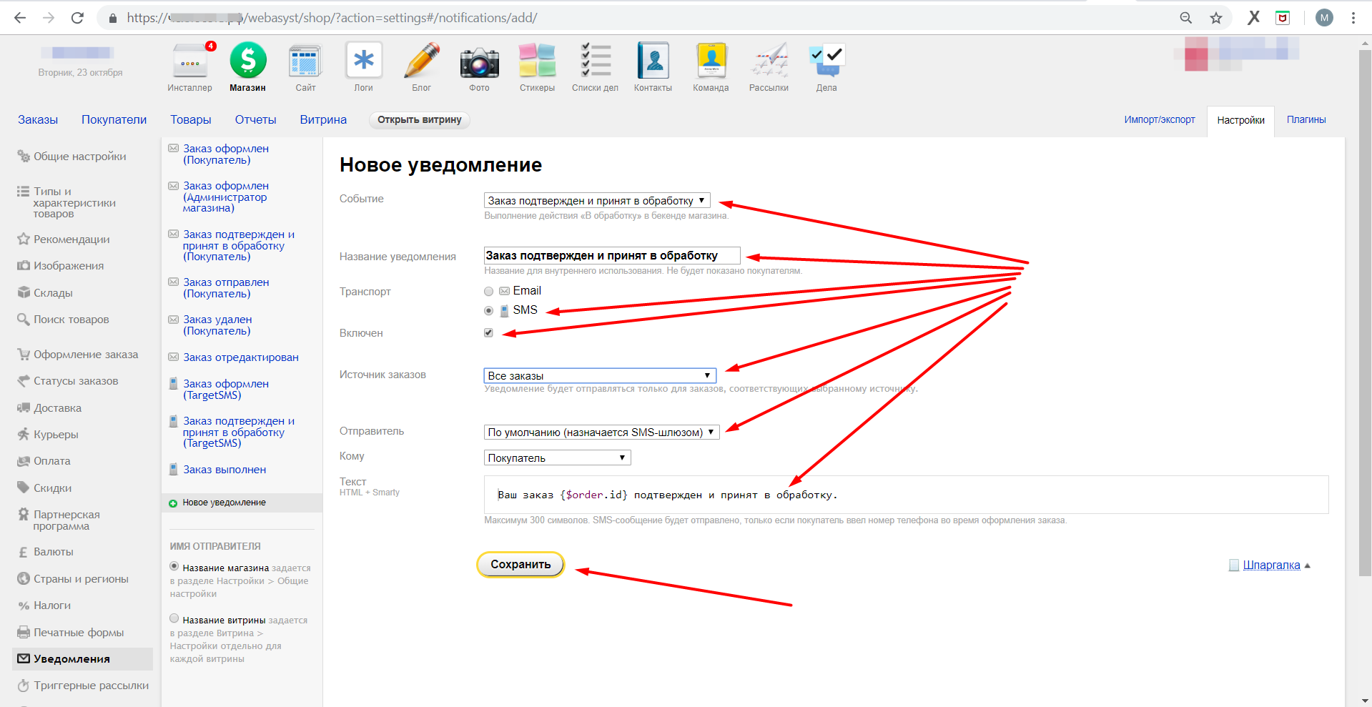1372x707 pixels.
Task: Click the Текст message editor area
Action: tap(906, 495)
